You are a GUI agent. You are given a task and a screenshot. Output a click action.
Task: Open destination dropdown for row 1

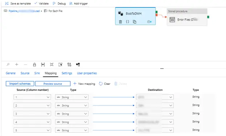[155, 97]
